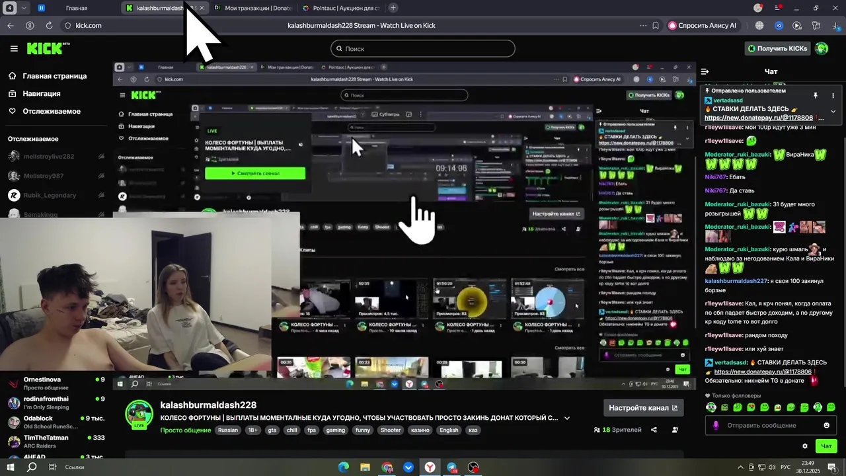The image size is (846, 476).
Task: Expand the pinned message chevron
Action: click(x=833, y=111)
